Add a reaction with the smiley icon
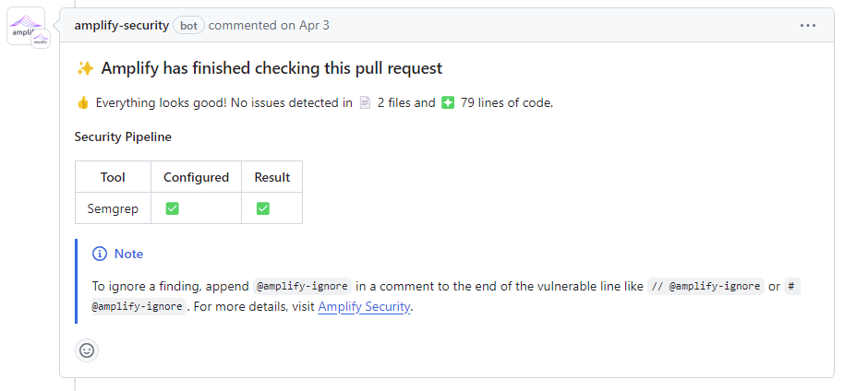 pos(87,350)
